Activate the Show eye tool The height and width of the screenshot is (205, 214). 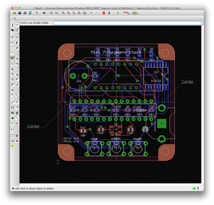tap(17, 25)
